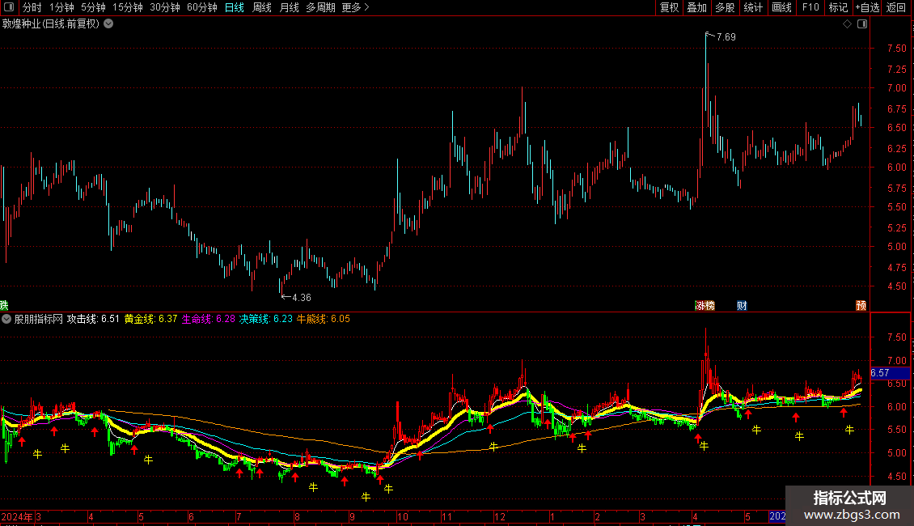Screen dimensions: 914x526
Task: Select the 生命线: 6.28 legend
Action: point(208,319)
